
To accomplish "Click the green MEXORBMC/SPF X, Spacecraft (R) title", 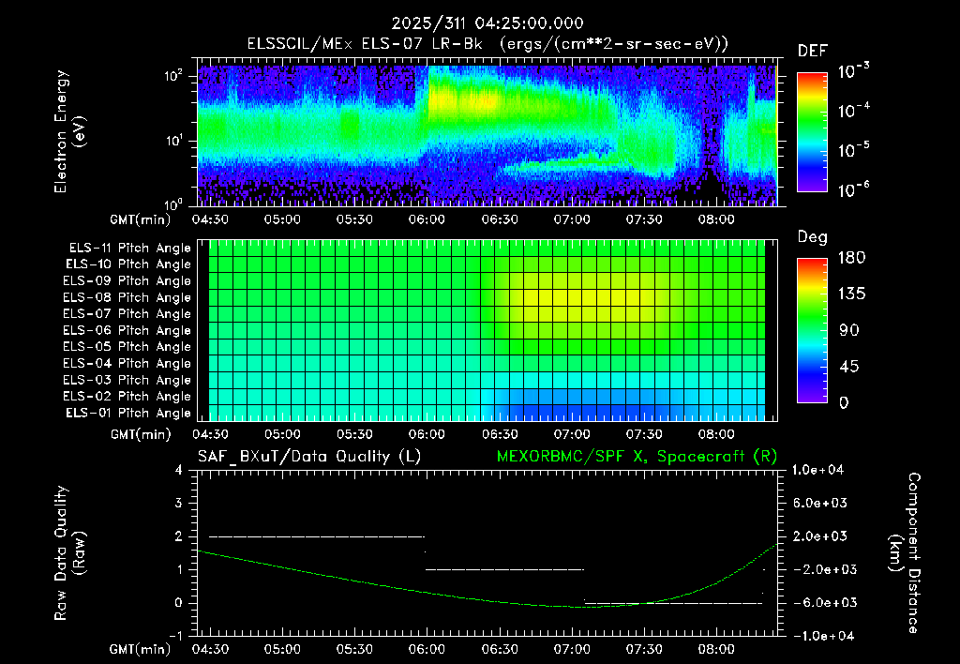I will coord(637,457).
